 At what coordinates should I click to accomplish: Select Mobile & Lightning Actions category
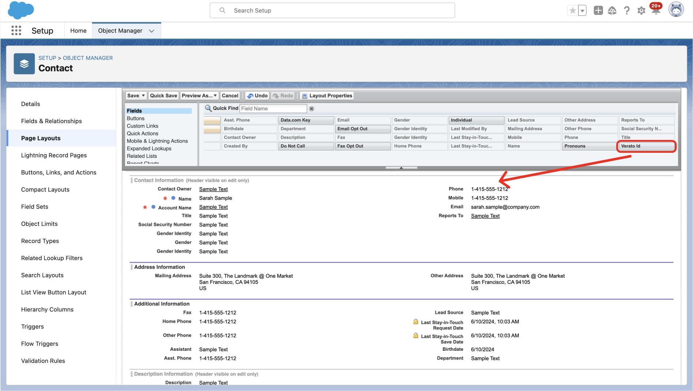(x=157, y=141)
